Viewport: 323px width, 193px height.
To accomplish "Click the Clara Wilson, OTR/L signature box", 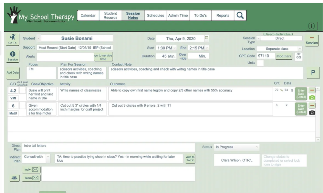I will click(x=237, y=160).
